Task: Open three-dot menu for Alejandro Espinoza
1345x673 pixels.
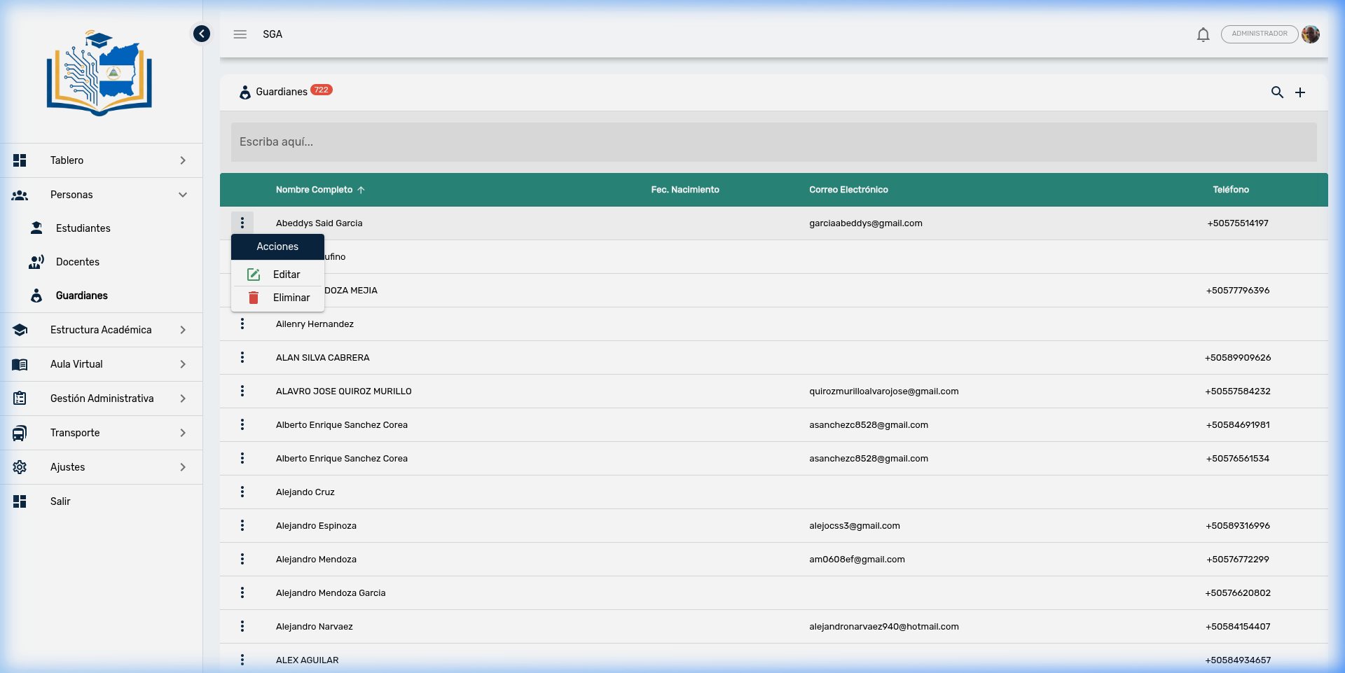Action: tap(242, 526)
